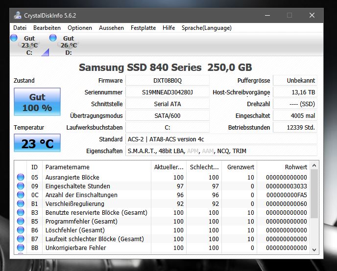Screen dimensions: 337x271
Task: Click the Standard field ACS-2 | ATA8-ACS version 4c
Action: (x=221, y=139)
